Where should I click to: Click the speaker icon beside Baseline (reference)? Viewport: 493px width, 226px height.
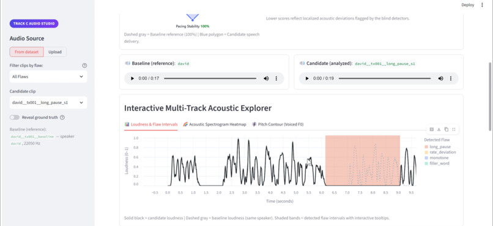(127, 63)
